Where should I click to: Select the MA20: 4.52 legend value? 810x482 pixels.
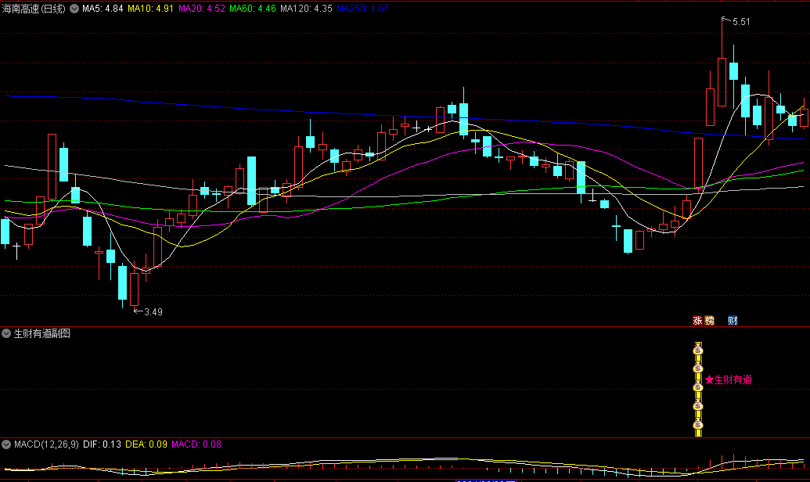(x=201, y=9)
